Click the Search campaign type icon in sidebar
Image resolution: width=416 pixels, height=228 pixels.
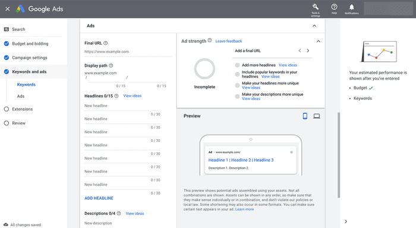(x=7, y=29)
